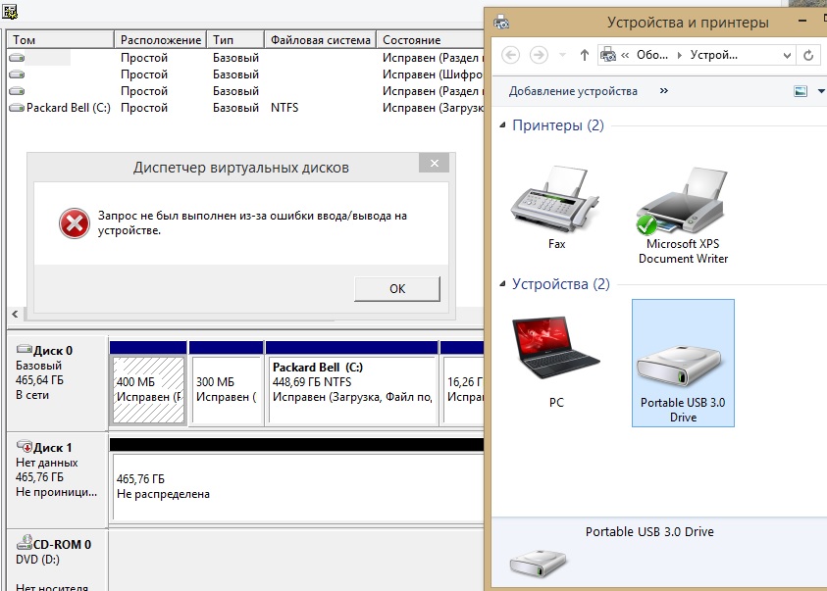Click Portable USB 3.0 Drive text in details pane
This screenshot has width=827, height=591.
coord(649,531)
